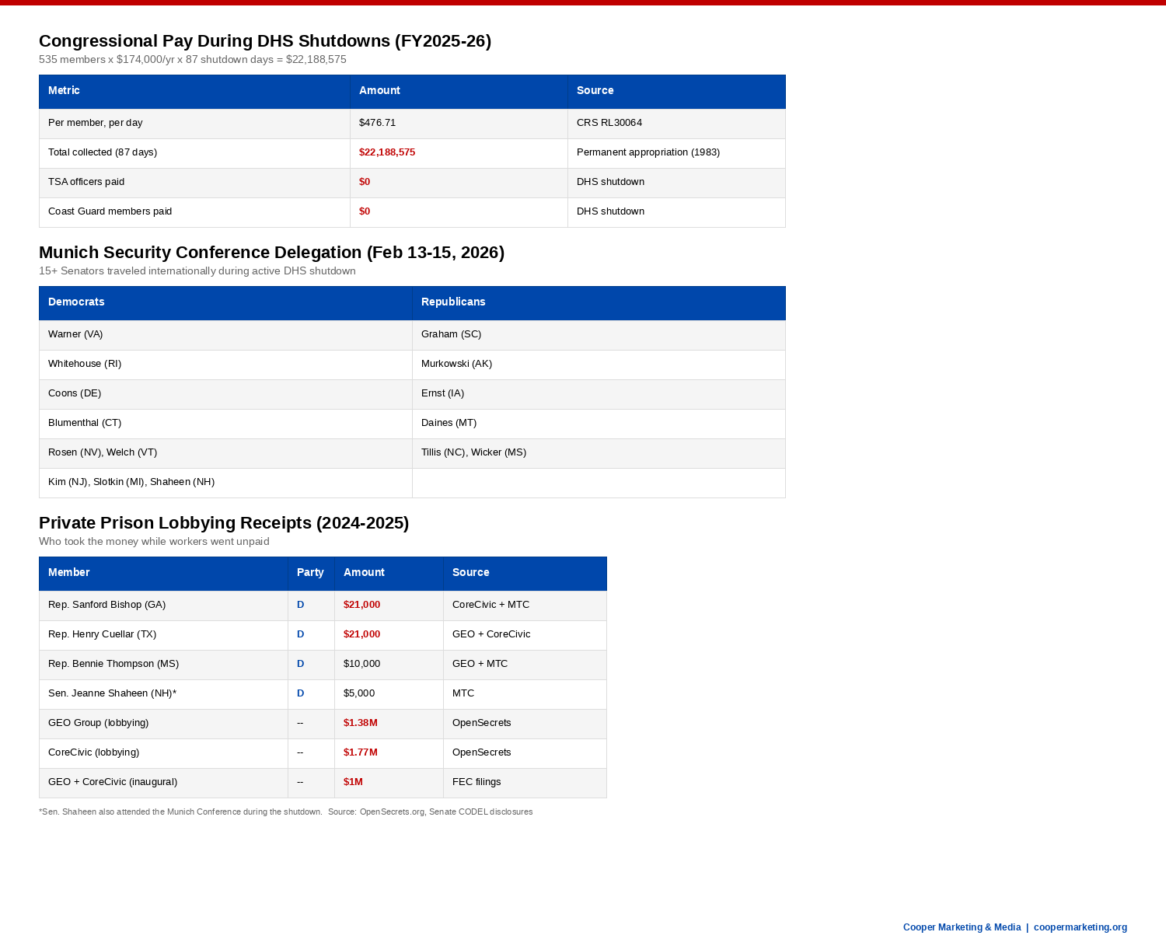This screenshot has width=1166, height=939.
Task: Click the Munich Security Conference Delegation heading
Action: (272, 253)
